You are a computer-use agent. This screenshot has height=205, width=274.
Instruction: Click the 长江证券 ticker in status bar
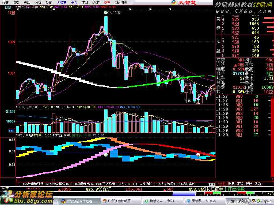pos(215,189)
